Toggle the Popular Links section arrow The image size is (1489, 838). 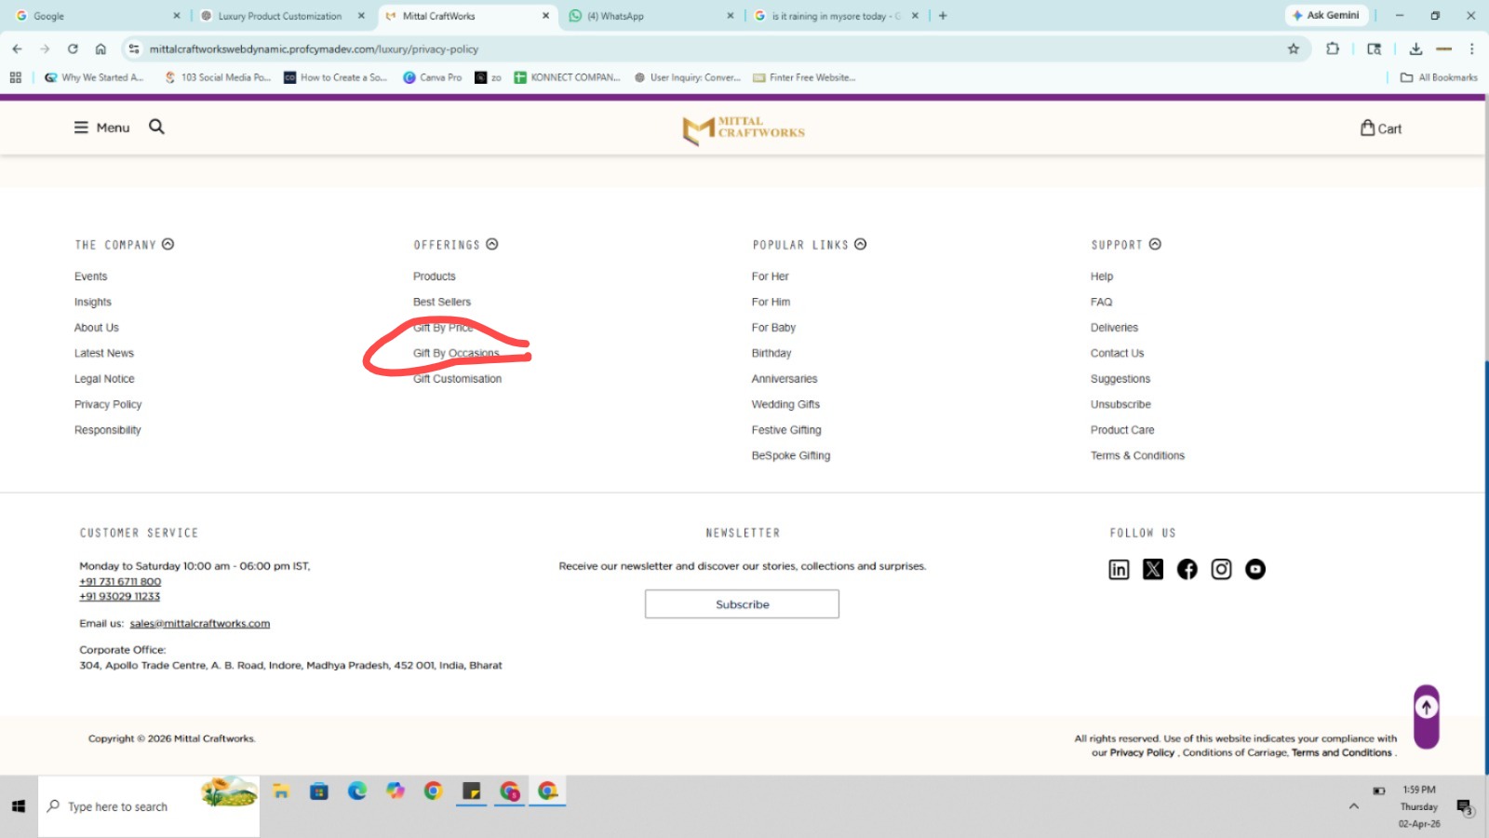[861, 244]
